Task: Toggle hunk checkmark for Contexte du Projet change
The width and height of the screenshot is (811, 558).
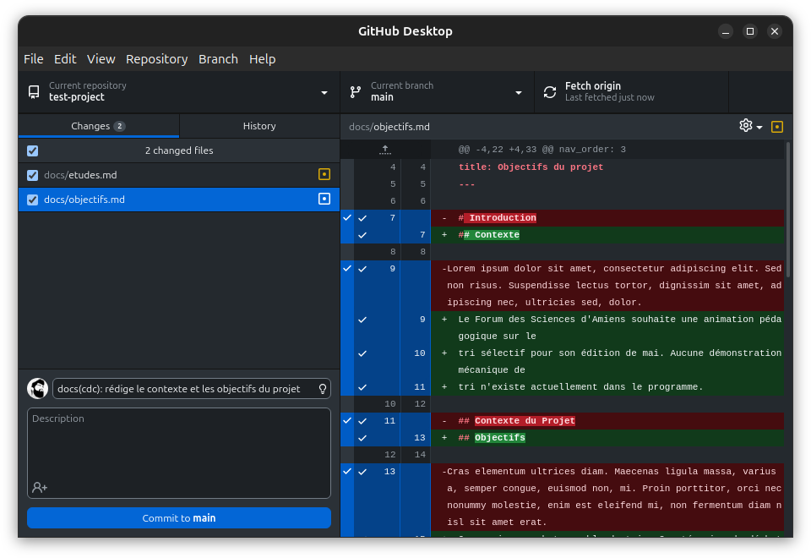Action: click(x=347, y=421)
